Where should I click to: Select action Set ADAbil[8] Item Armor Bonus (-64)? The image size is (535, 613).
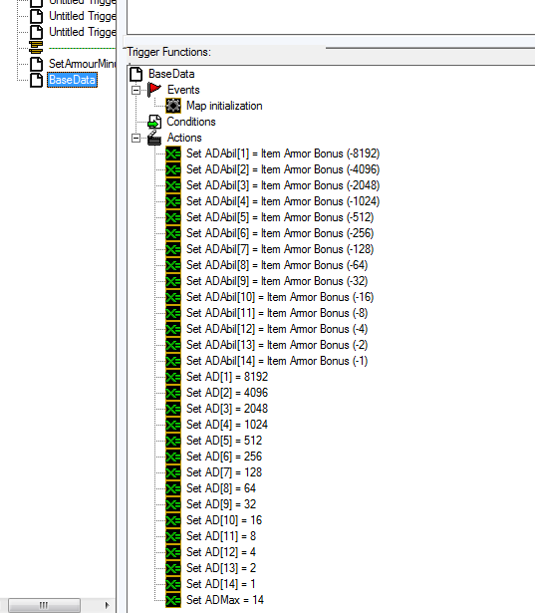tap(277, 265)
